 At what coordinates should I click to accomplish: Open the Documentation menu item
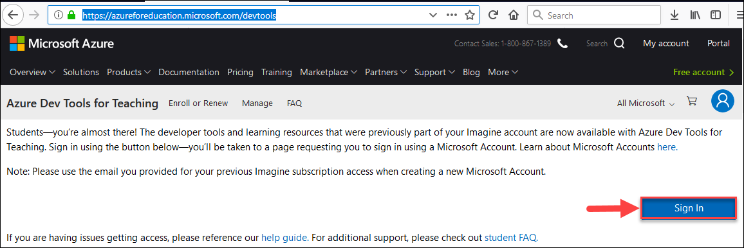click(189, 73)
